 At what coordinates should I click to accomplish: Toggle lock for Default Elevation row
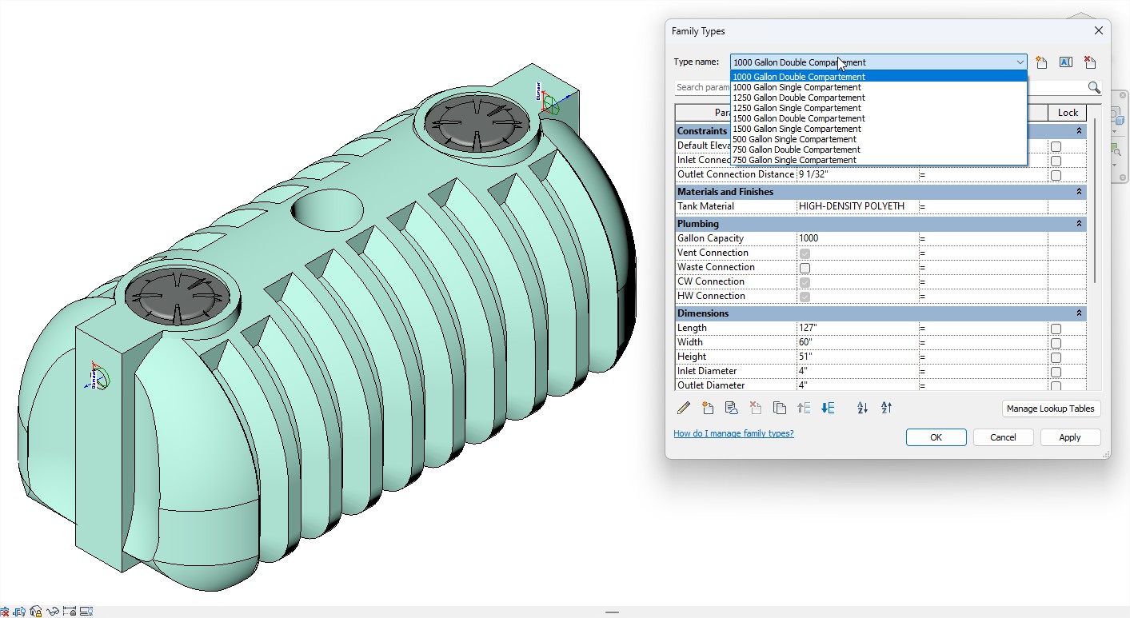pyautogui.click(x=1056, y=146)
